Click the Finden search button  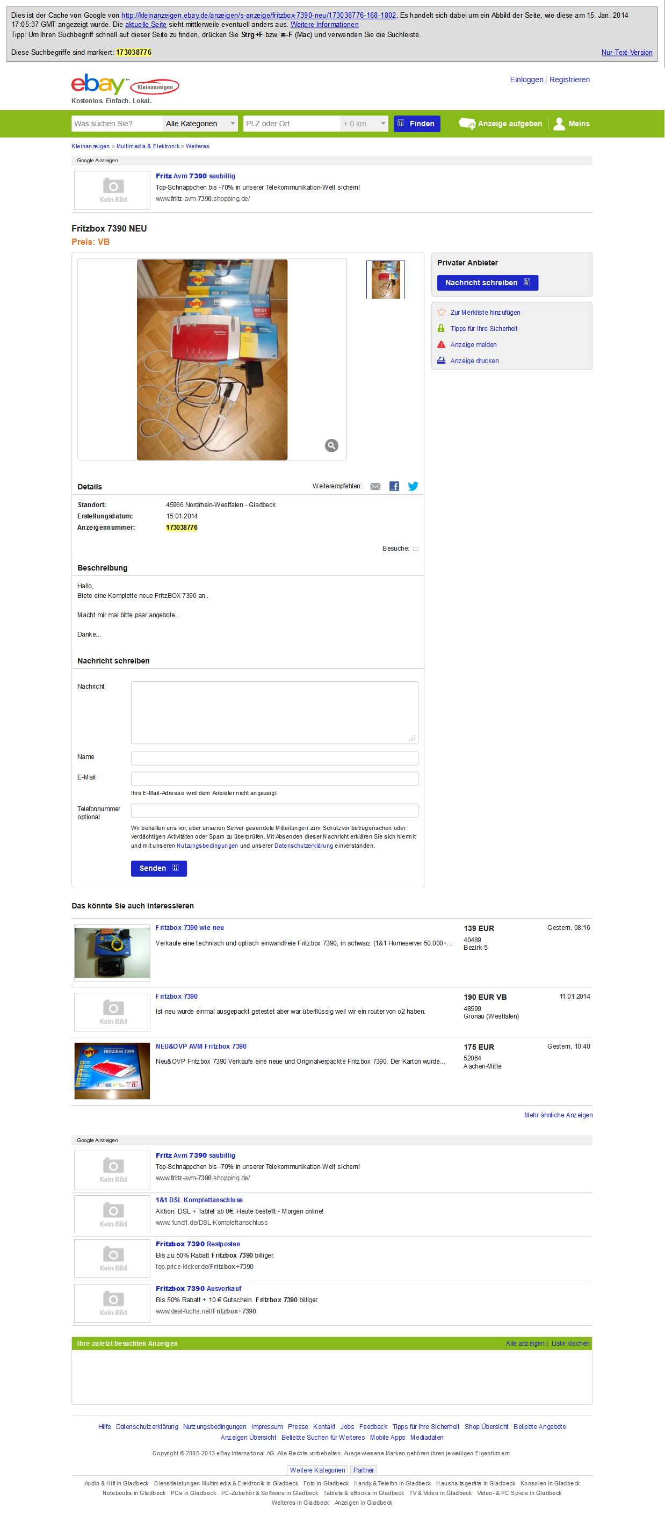point(417,124)
